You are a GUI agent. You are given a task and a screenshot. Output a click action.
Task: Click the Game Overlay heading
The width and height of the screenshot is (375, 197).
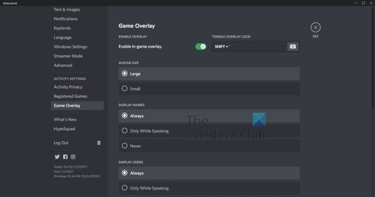pos(137,26)
